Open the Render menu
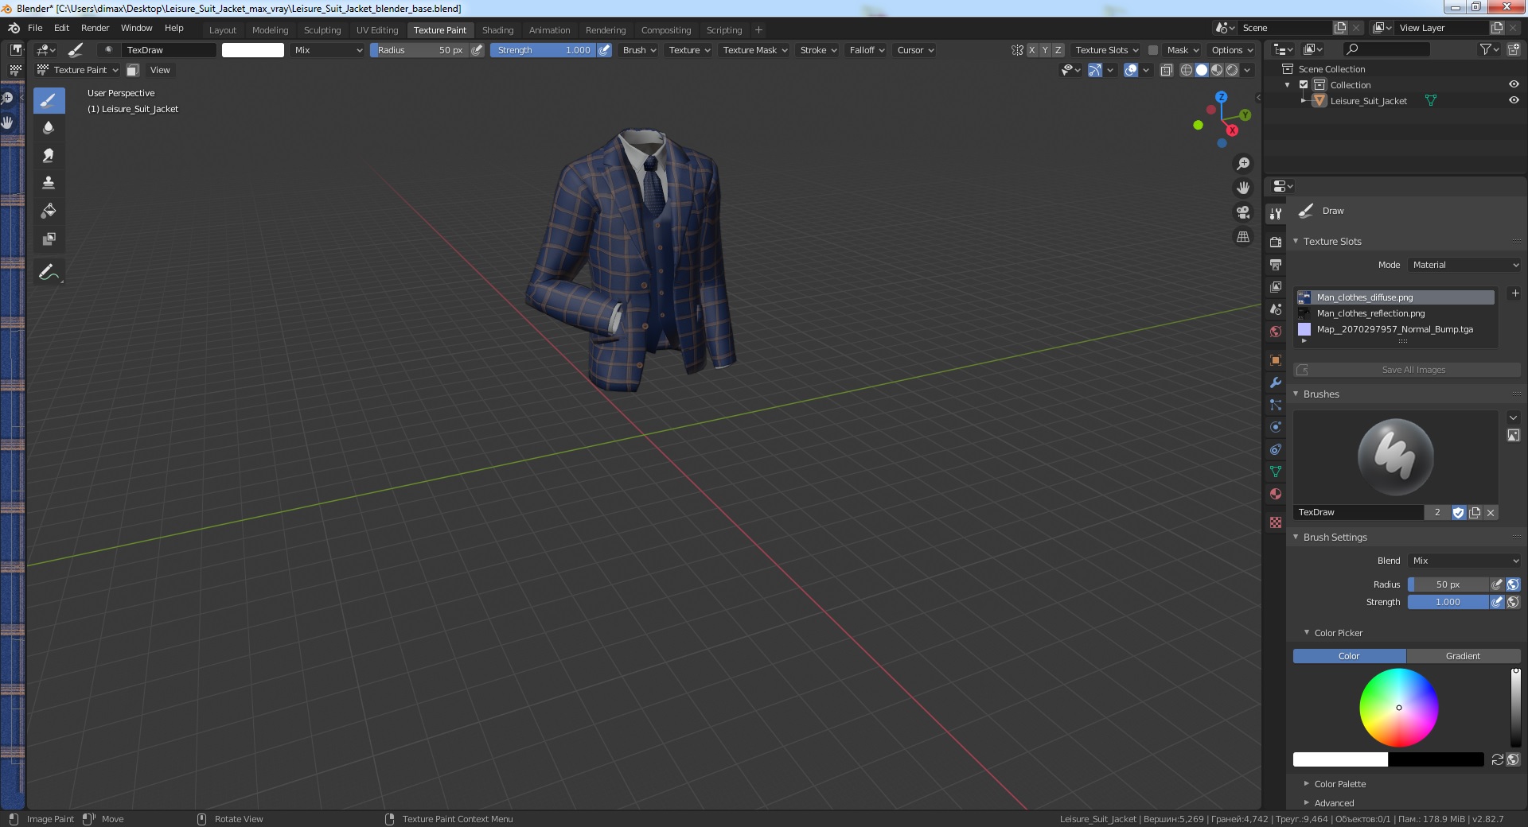Screen dimensions: 1528x827 95,28
